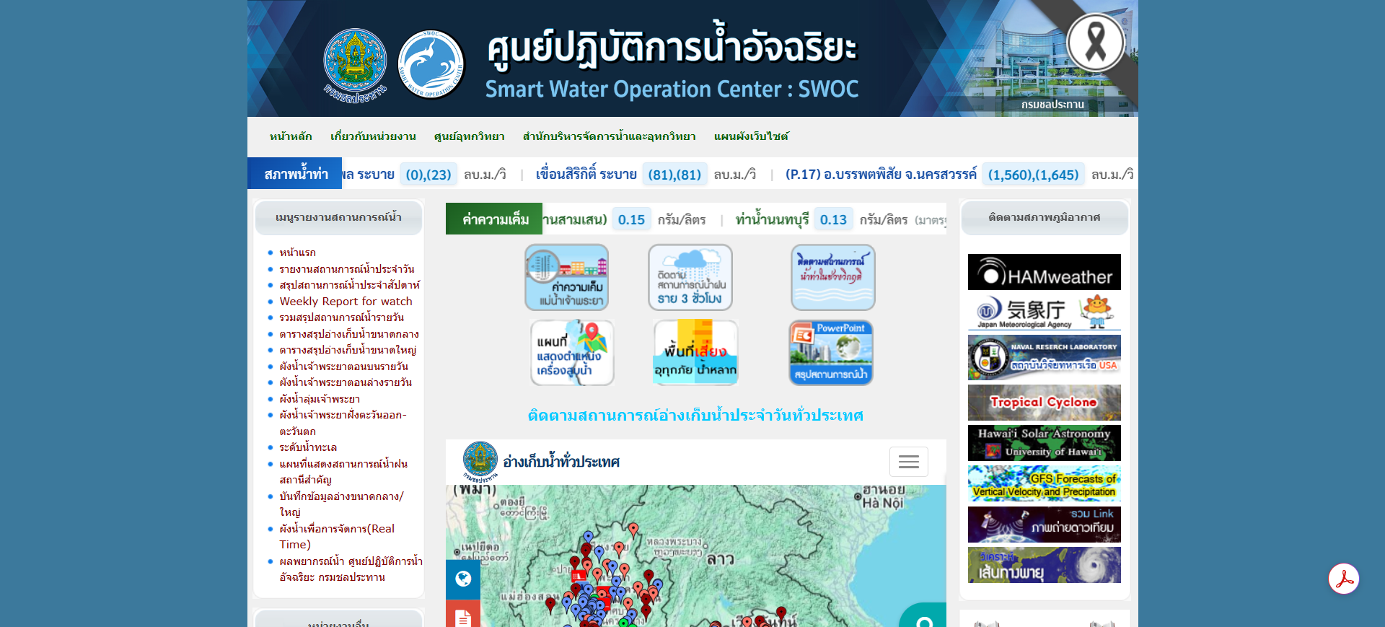Click the red document icon on the map
Image resolution: width=1385 pixels, height=627 pixels.
click(463, 615)
